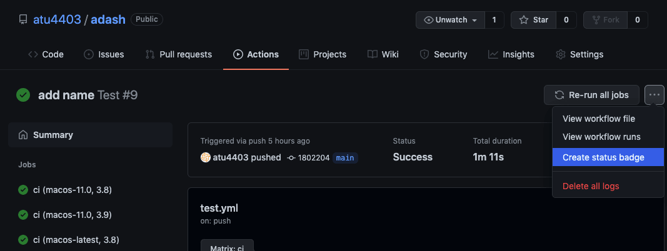Select the Actions tab

point(256,54)
